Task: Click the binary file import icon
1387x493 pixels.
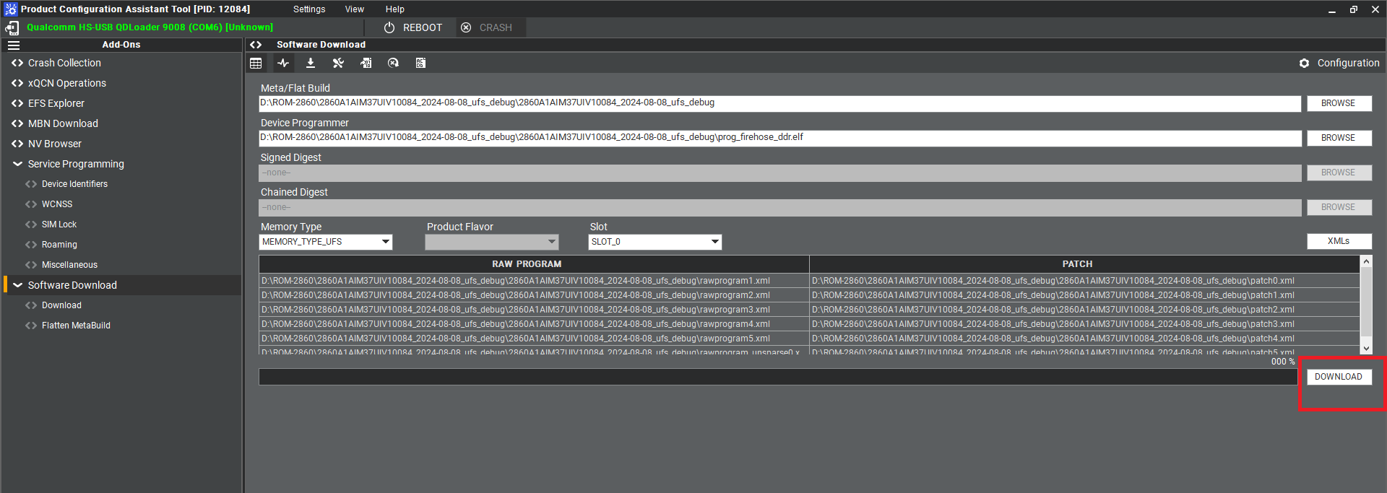Action: pos(366,64)
